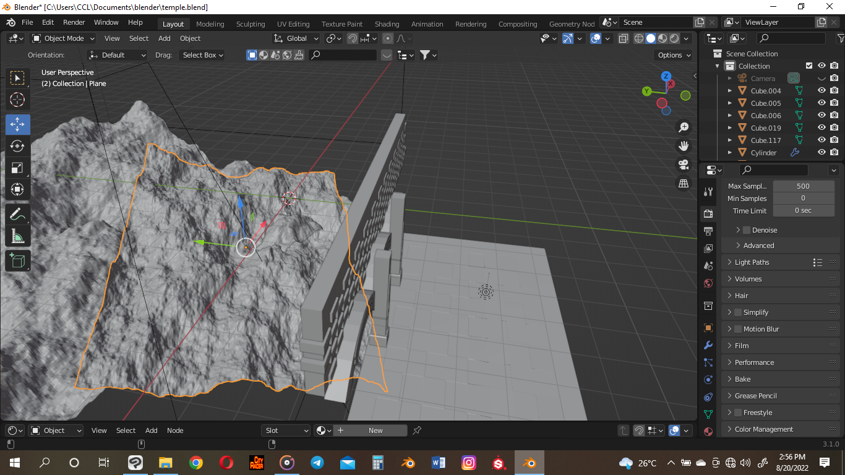Open the Scene properties tab
The height and width of the screenshot is (475, 845).
708,265
